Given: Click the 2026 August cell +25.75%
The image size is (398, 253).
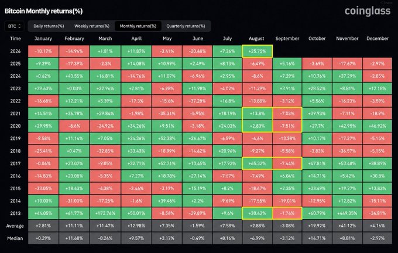Looking at the screenshot, I should click(x=258, y=52).
